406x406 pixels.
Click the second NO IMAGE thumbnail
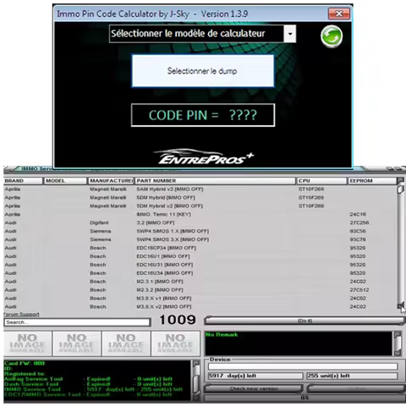[x=77, y=343]
